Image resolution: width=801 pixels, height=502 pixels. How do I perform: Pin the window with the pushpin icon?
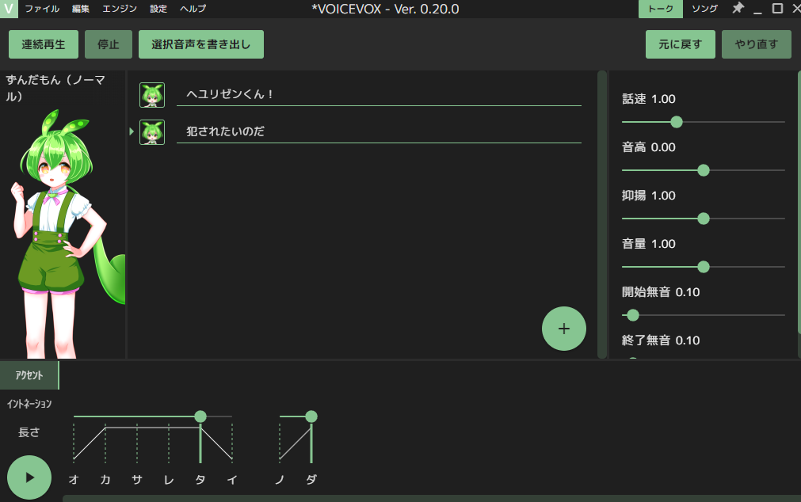[x=738, y=8]
